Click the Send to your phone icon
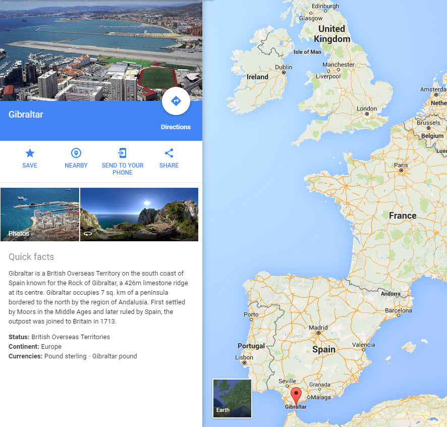 pos(123,153)
